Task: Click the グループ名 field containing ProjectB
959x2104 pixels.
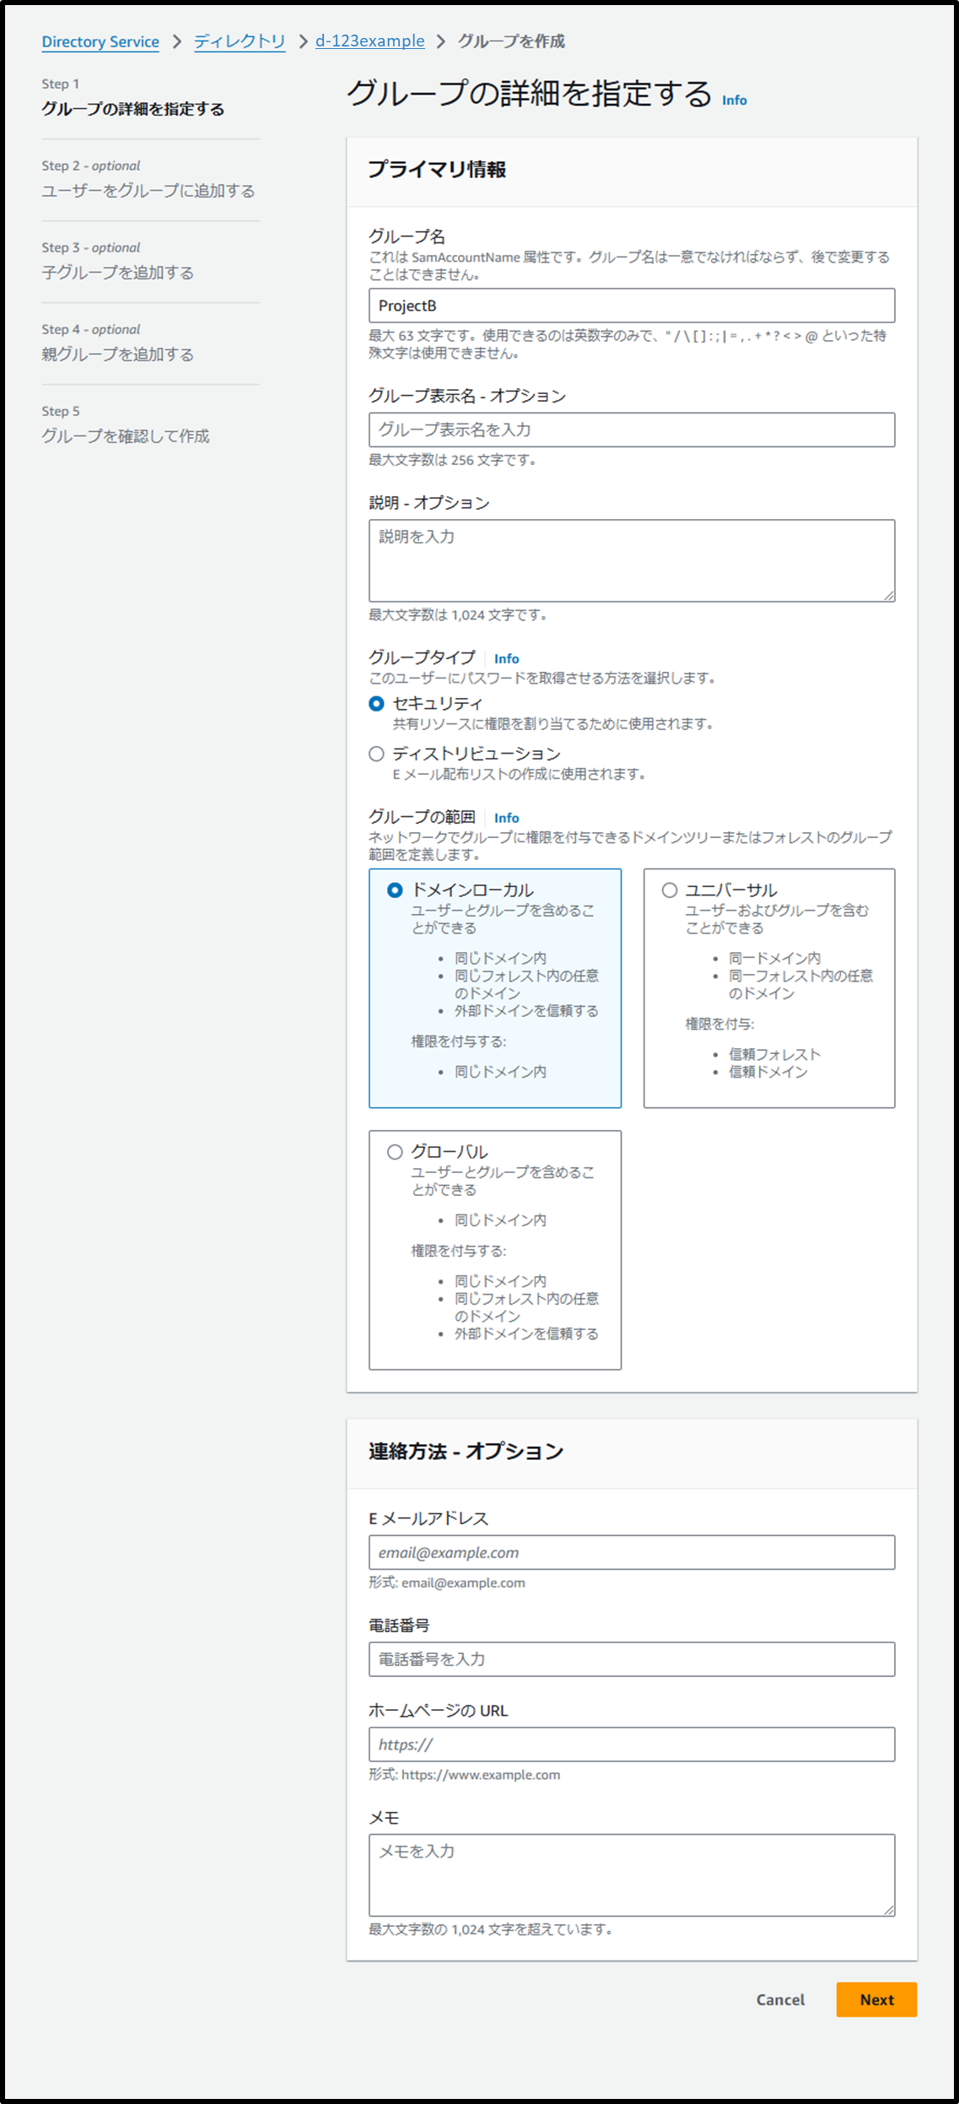Action: (632, 306)
